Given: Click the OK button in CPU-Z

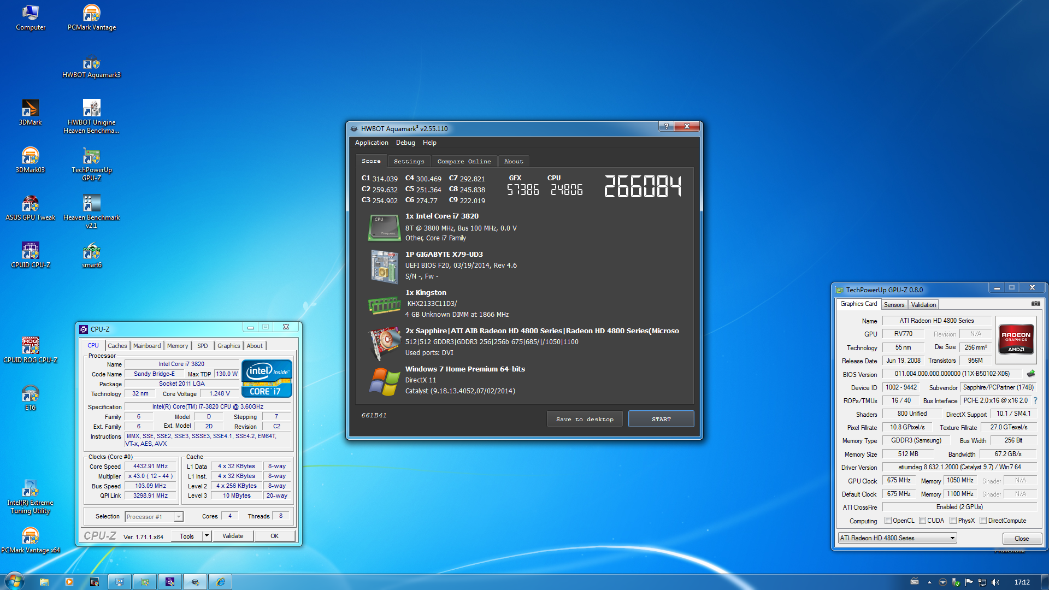Looking at the screenshot, I should [x=274, y=536].
